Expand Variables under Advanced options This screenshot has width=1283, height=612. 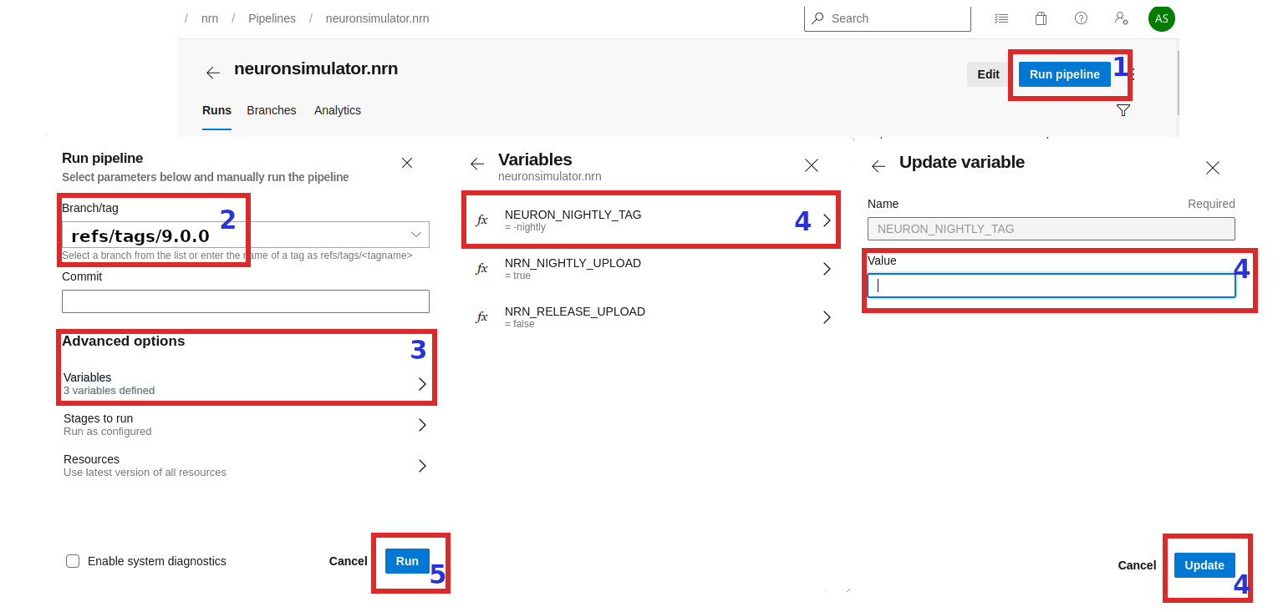(x=246, y=383)
